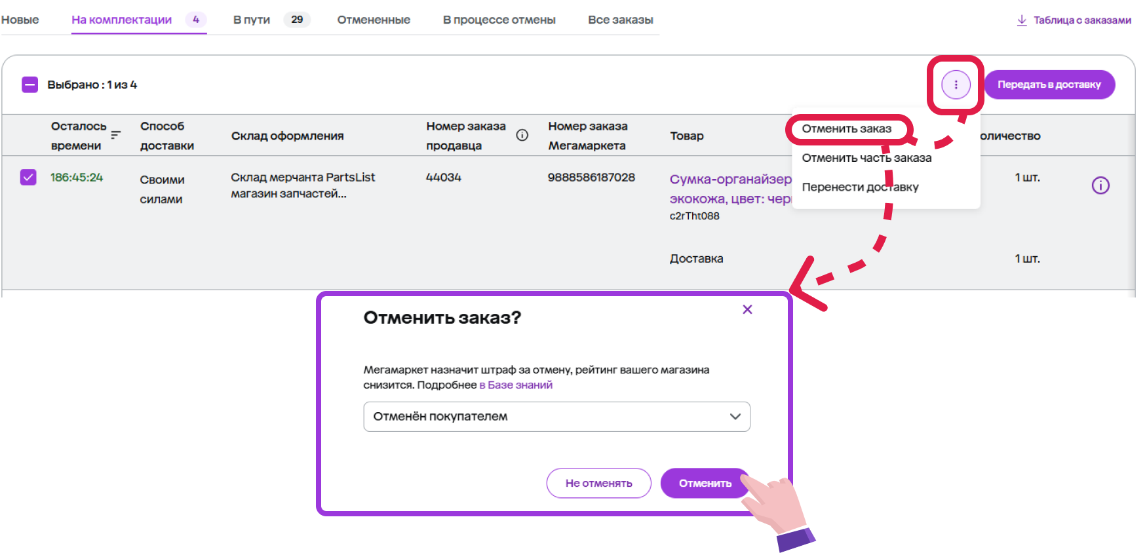Expand the cancellation reason dropdown

click(x=556, y=417)
